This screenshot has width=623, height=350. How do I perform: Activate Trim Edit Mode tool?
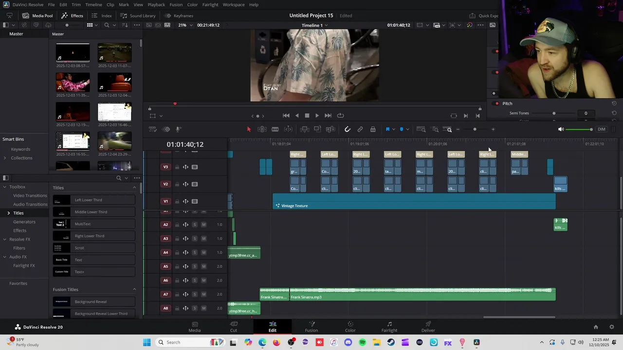click(x=262, y=129)
